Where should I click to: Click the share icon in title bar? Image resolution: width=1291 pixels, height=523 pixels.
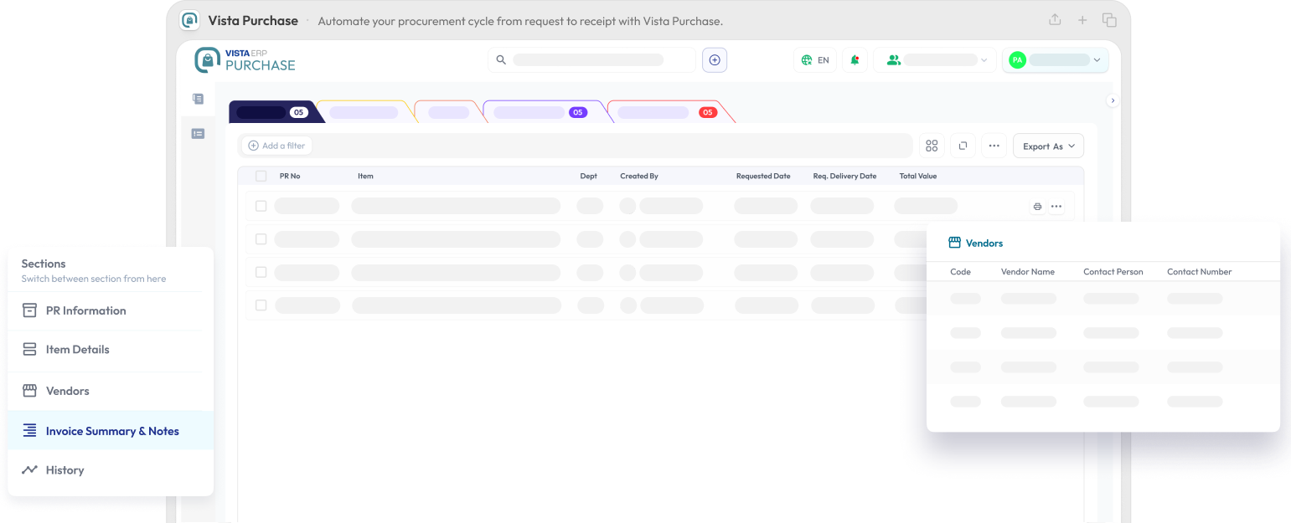[1055, 20]
